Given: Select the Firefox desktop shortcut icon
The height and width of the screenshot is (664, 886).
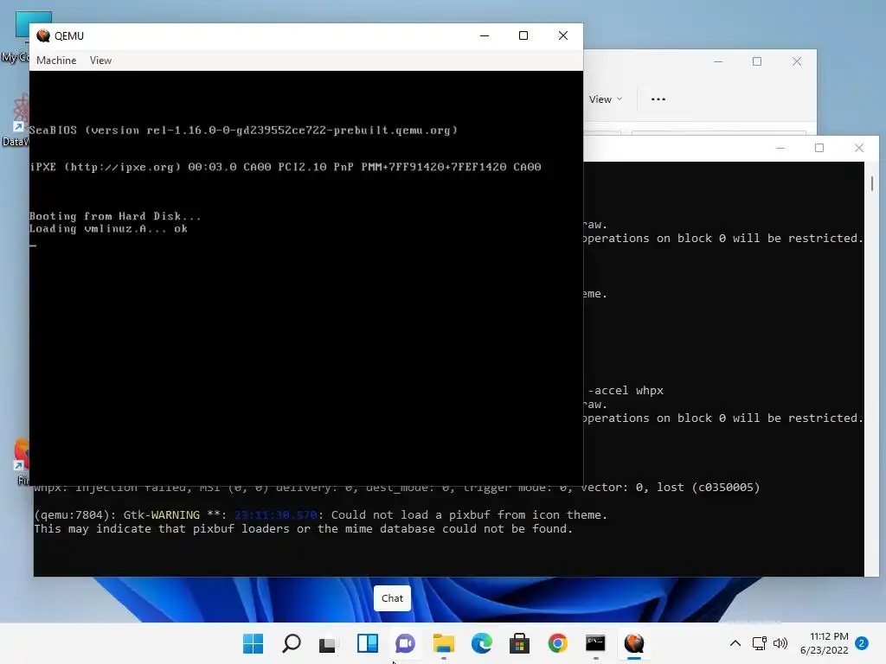Looking at the screenshot, I should [21, 462].
